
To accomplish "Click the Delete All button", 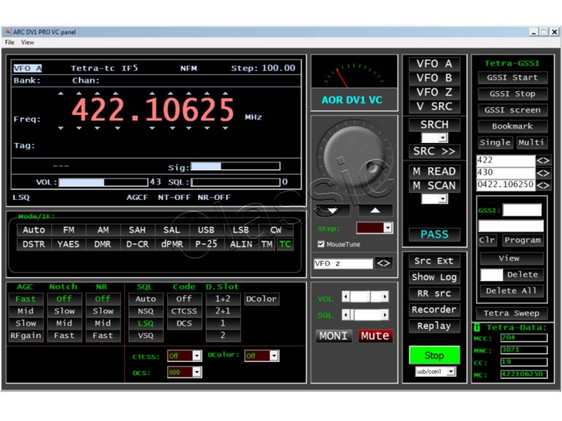I will (x=511, y=291).
